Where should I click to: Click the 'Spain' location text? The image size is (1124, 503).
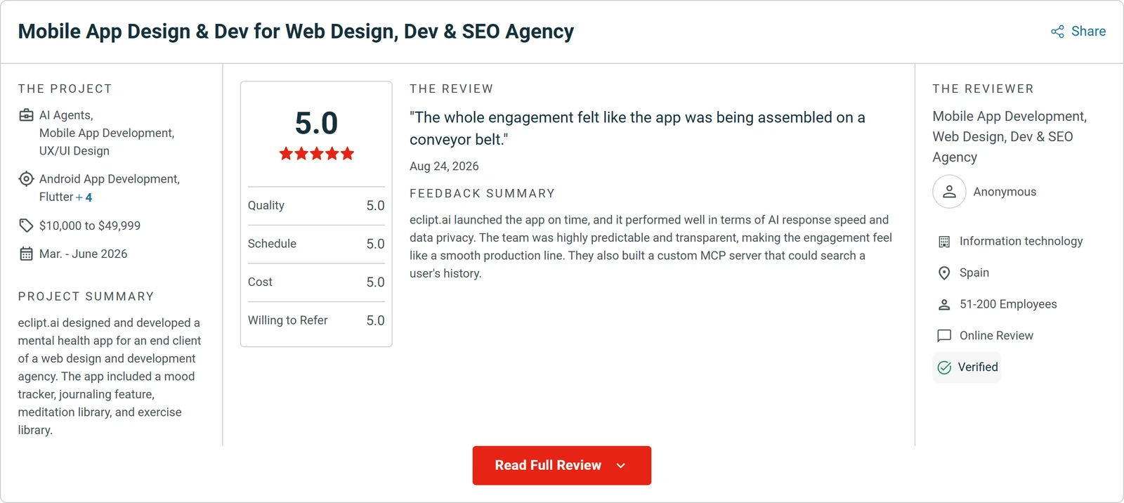click(x=974, y=273)
